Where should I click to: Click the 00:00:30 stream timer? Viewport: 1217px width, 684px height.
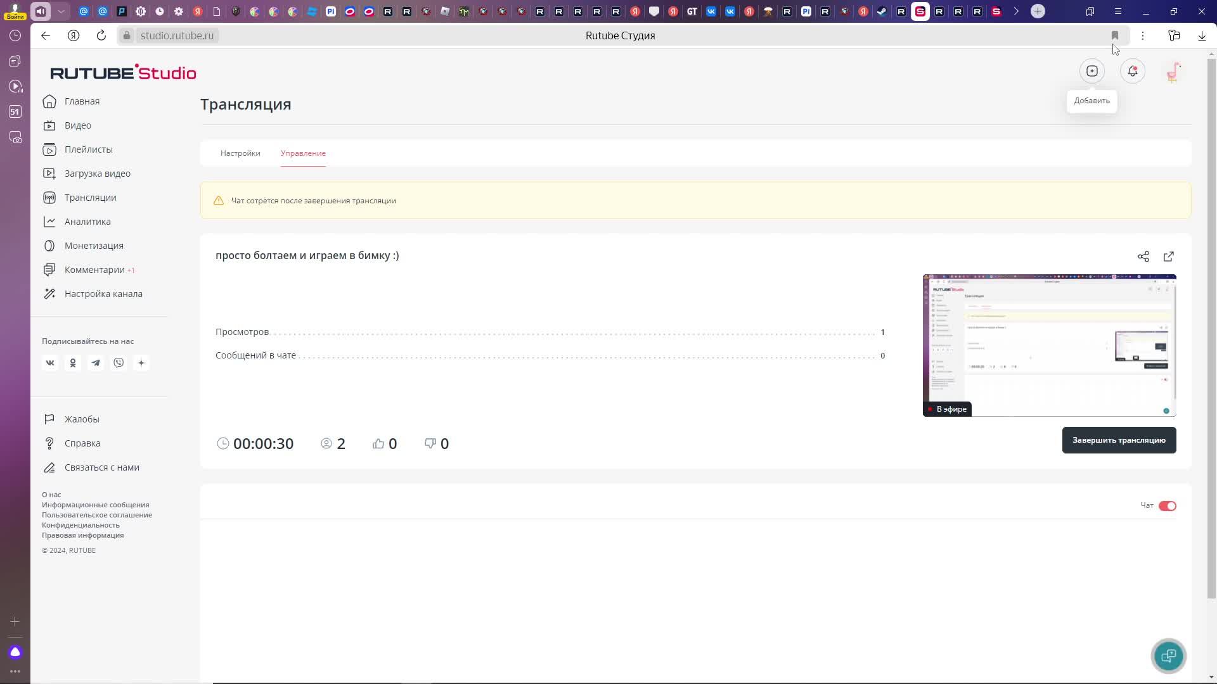click(255, 444)
